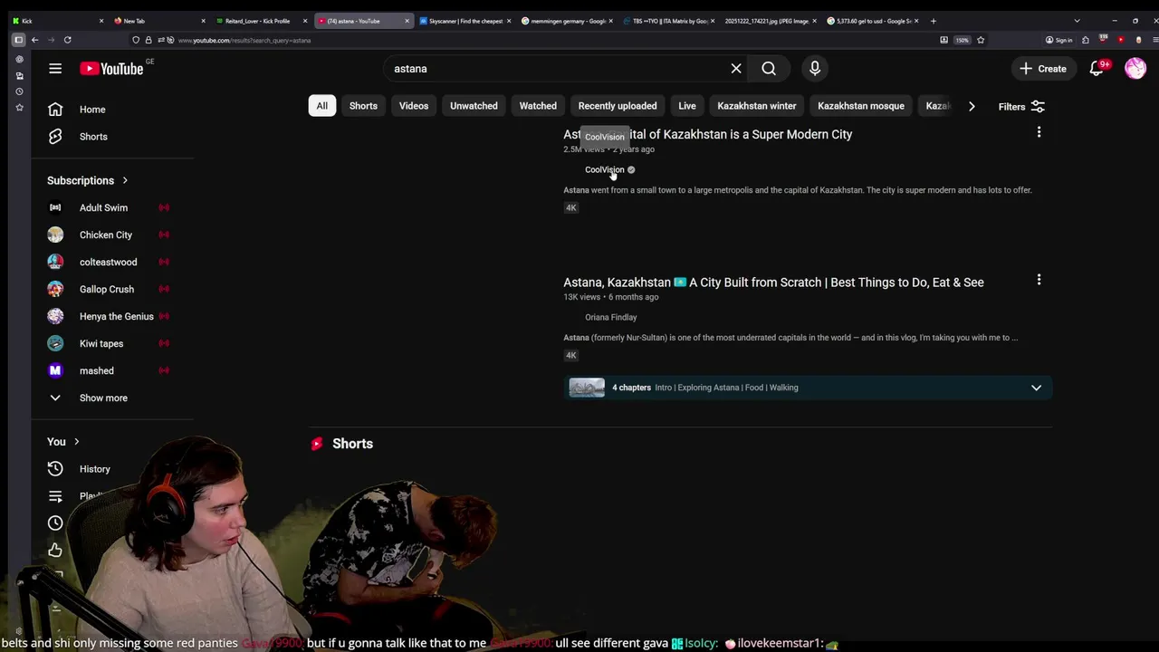Open the YouTube hamburger guide menu
This screenshot has height=652, width=1159.
tap(55, 69)
